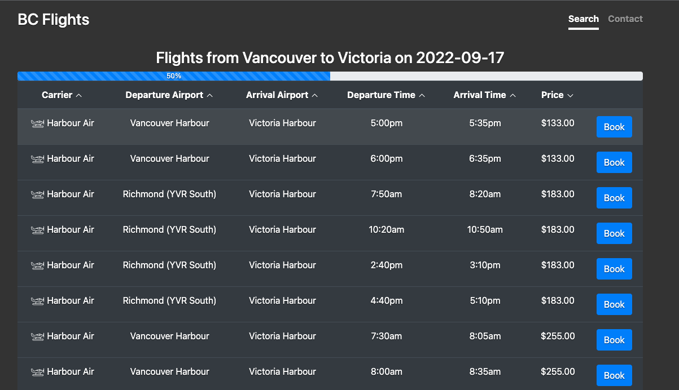Click the seaplane icon on the 7:30am flight row
This screenshot has width=679, height=390.
click(x=37, y=336)
